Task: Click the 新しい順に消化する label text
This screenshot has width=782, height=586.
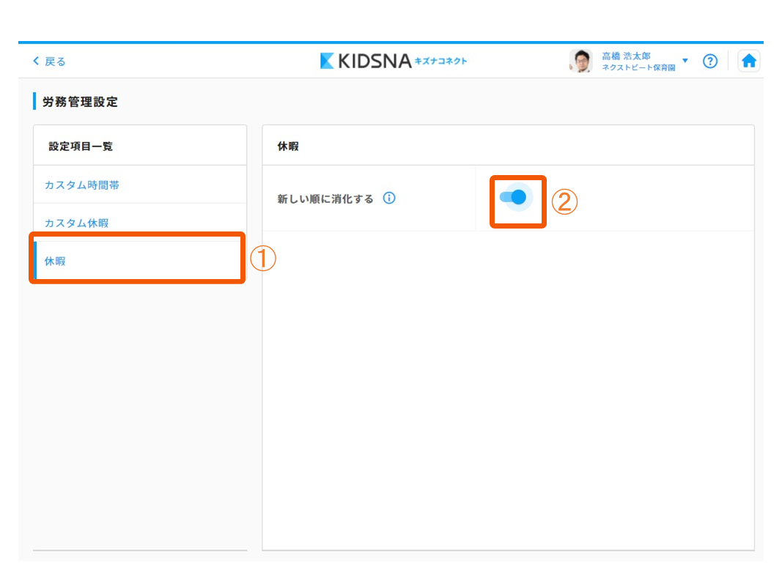Action: [x=325, y=199]
